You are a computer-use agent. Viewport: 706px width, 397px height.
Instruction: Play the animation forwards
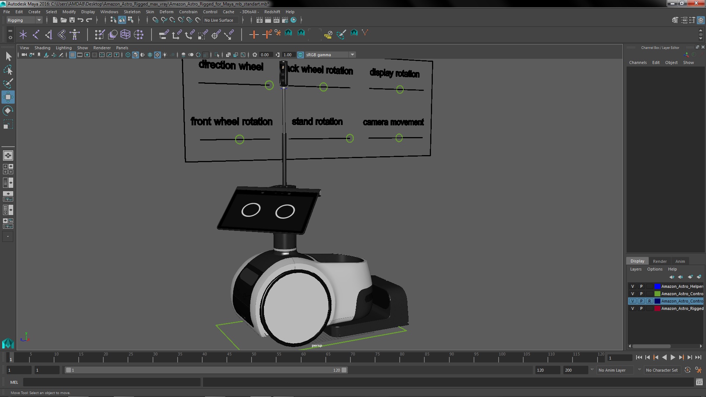click(673, 357)
